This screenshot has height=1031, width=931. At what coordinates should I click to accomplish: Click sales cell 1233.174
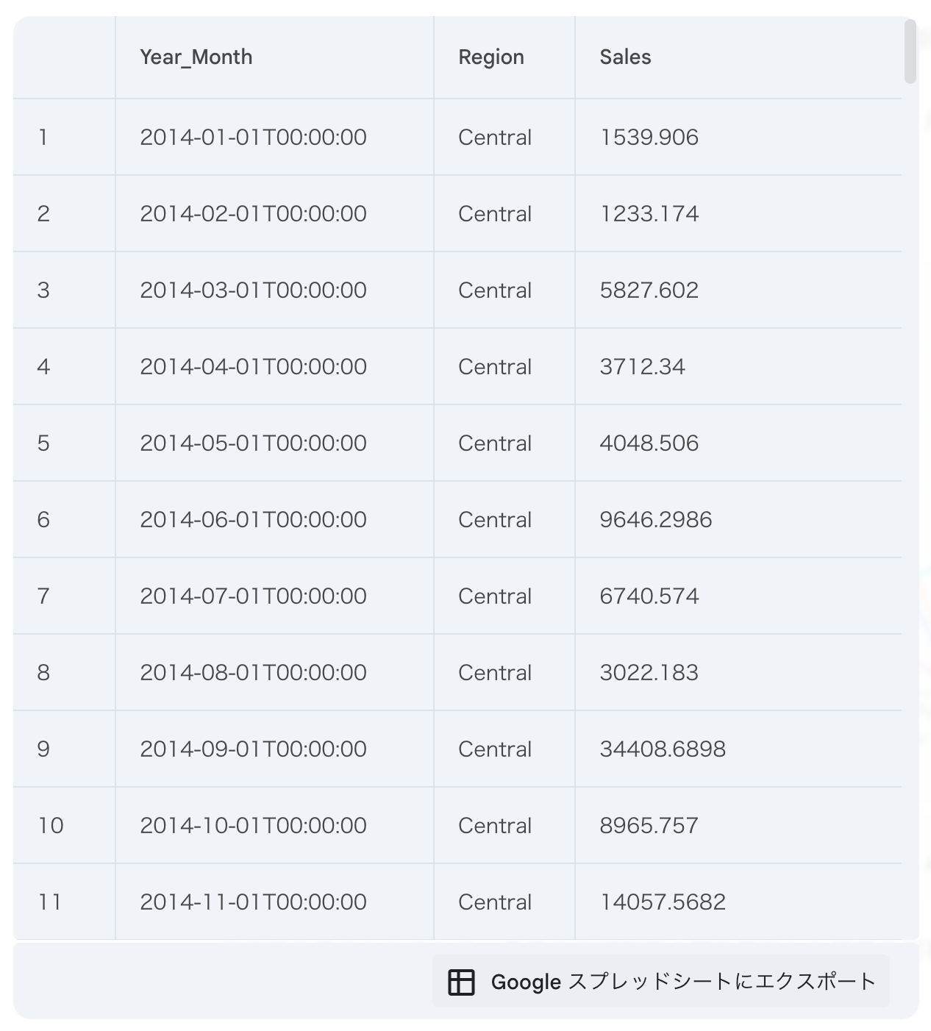click(649, 214)
